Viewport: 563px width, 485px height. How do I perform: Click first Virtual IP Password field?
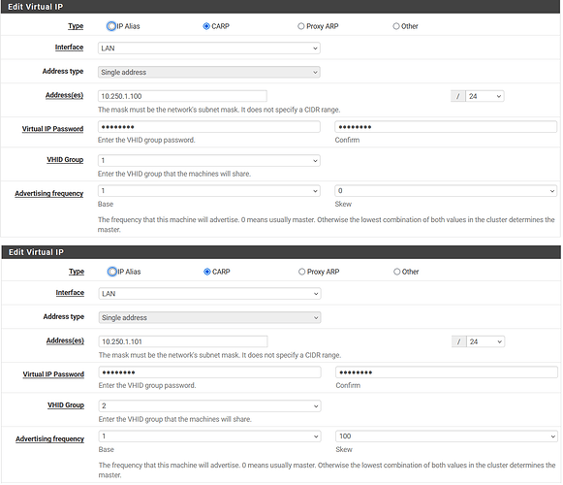pos(209,127)
